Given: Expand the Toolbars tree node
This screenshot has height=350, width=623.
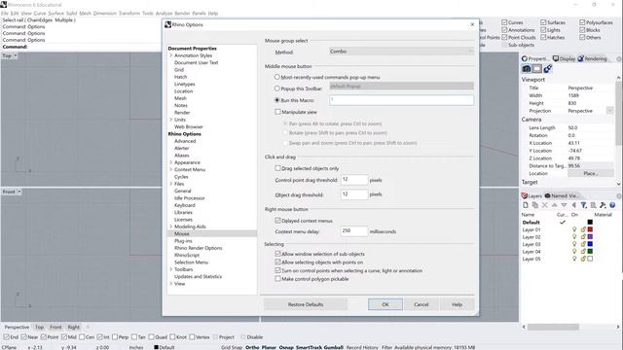Looking at the screenshot, I should (171, 269).
